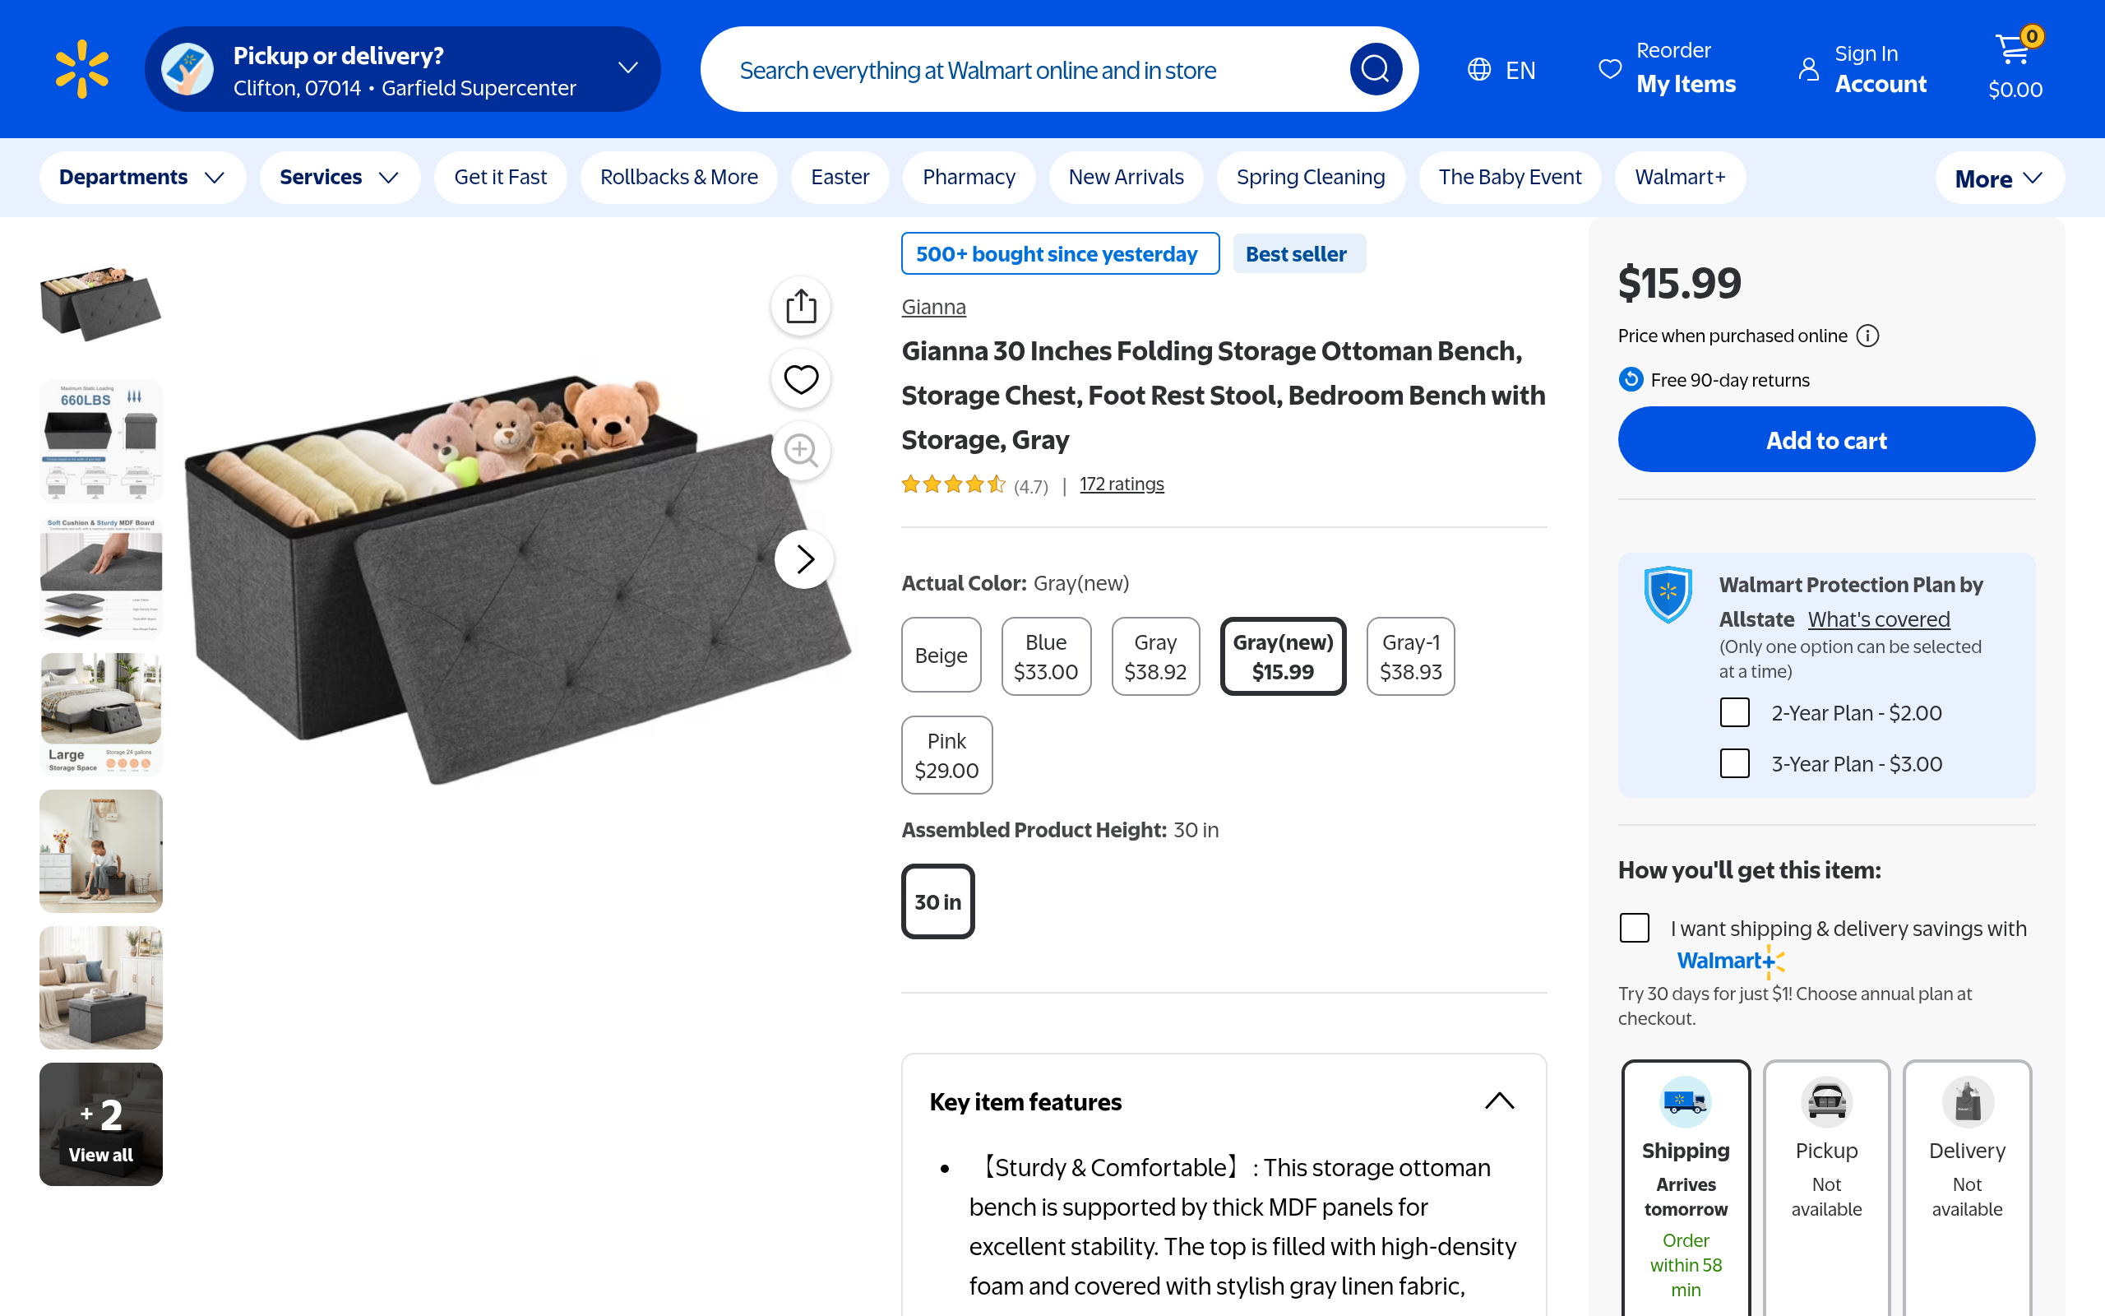Collapse the Key item features section

click(x=1500, y=1101)
